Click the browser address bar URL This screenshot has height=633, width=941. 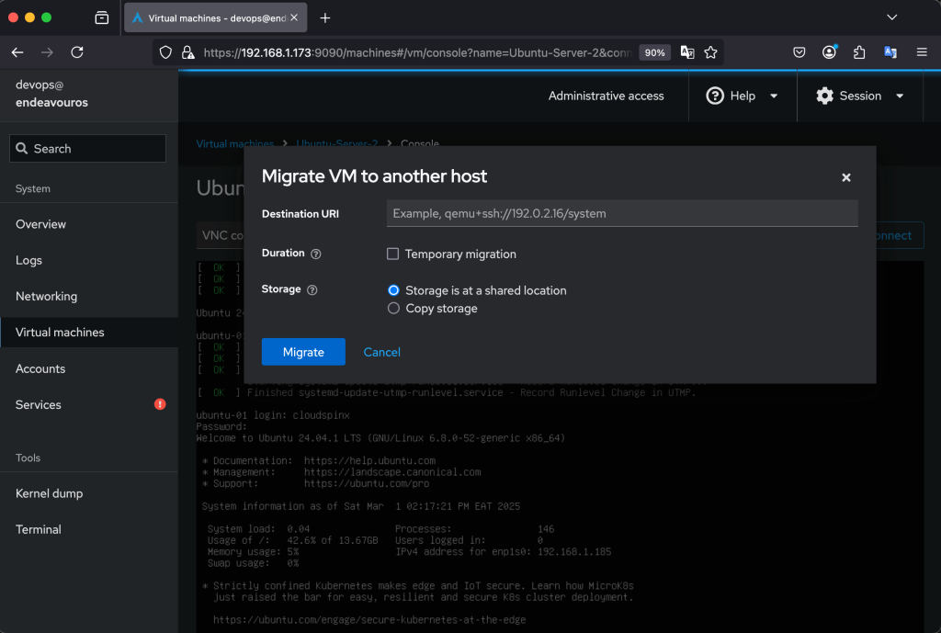(x=417, y=52)
